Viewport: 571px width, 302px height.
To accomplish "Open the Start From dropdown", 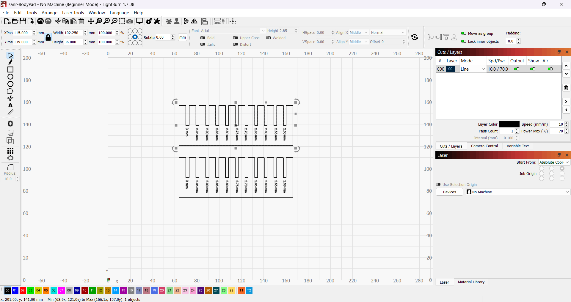I will (554, 162).
